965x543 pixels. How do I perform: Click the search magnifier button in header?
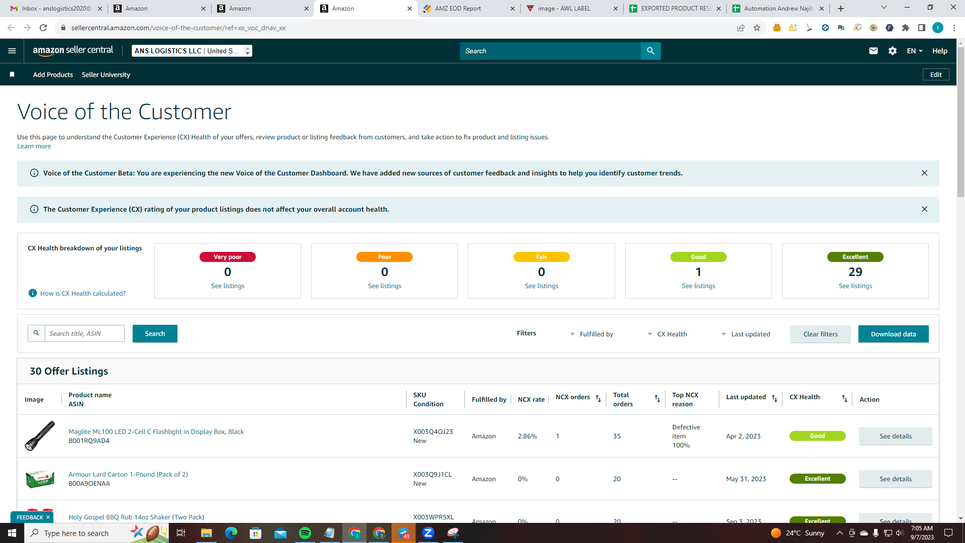650,51
